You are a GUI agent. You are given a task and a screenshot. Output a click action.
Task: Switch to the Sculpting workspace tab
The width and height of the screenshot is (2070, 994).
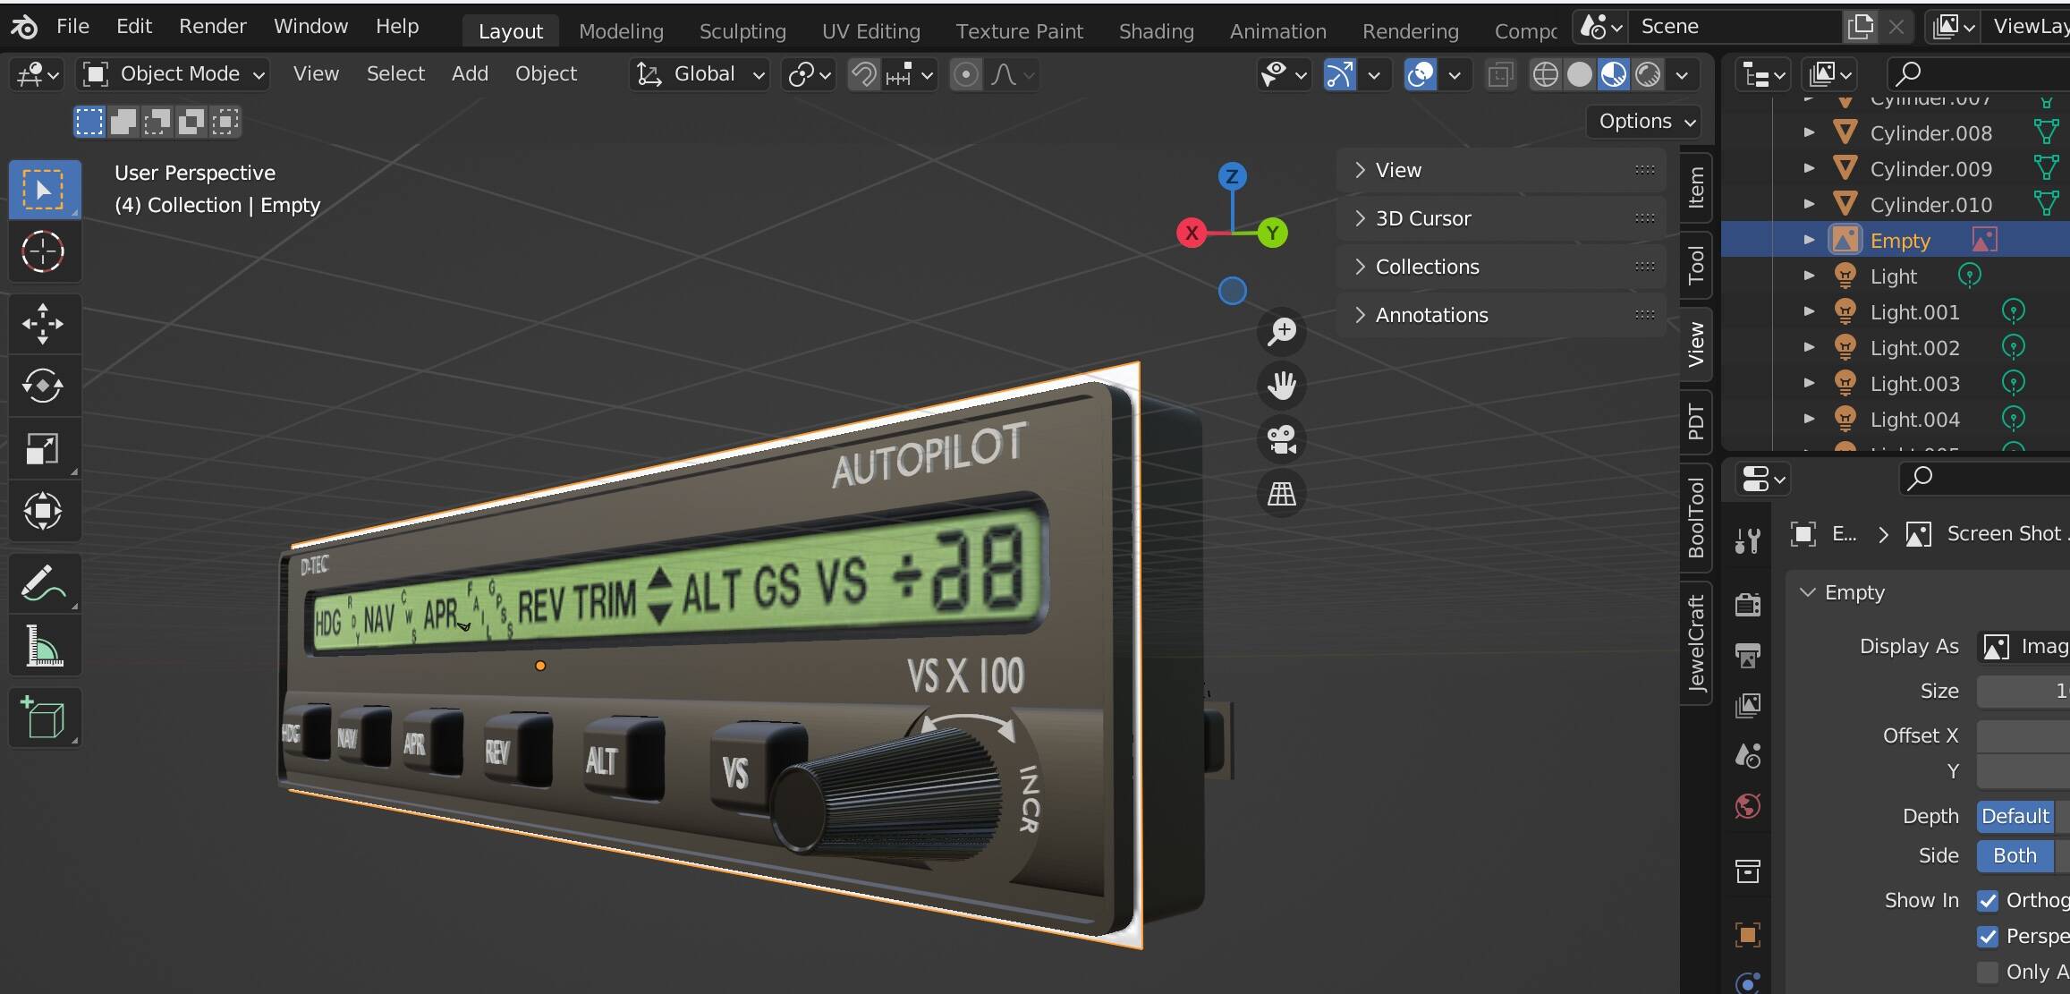coord(742,31)
